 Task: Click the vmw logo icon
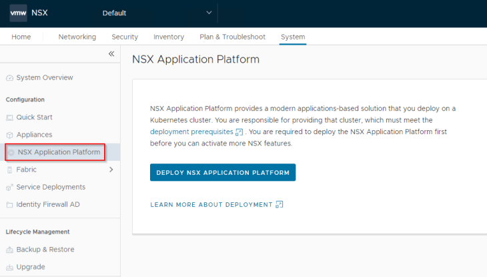coord(18,13)
